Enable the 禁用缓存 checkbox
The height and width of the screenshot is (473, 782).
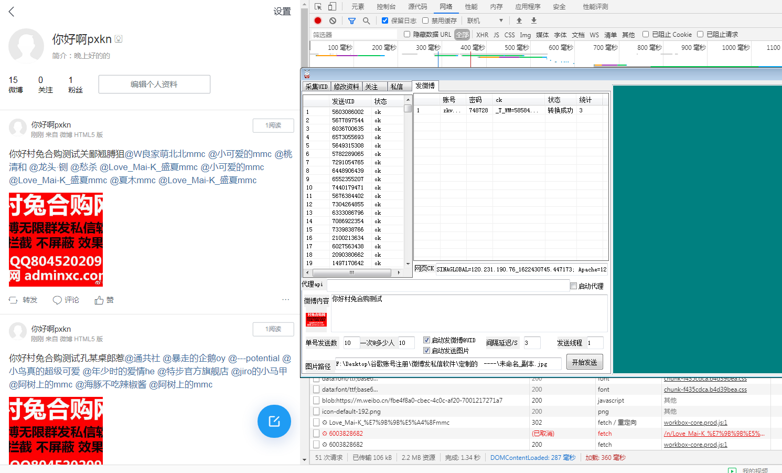(426, 20)
